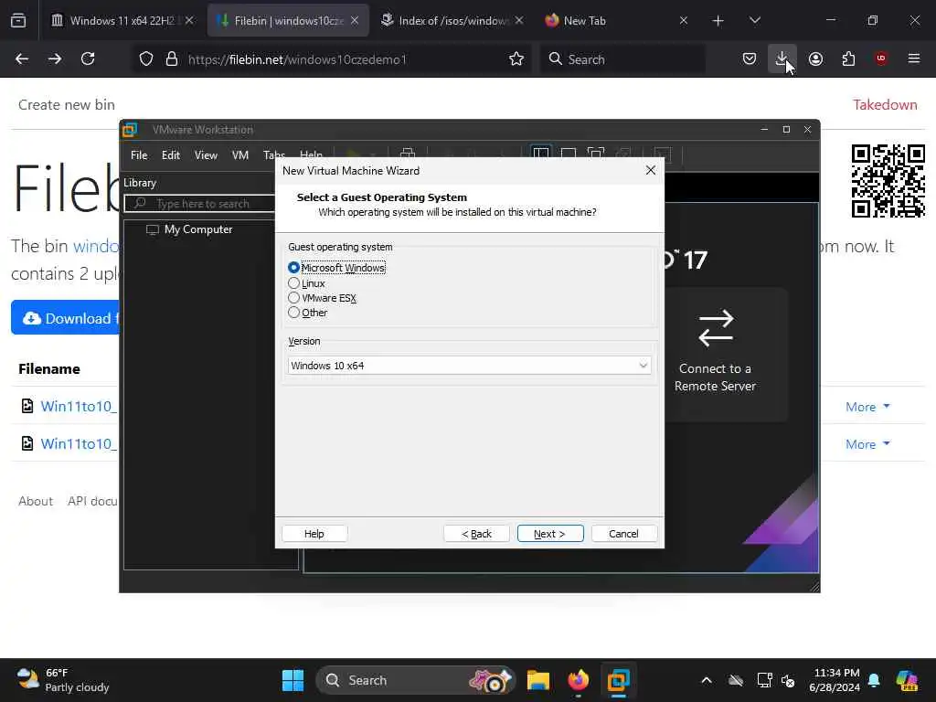Cancel the New Virtual Machine Wizard
Image resolution: width=936 pixels, height=702 pixels.
point(623,534)
